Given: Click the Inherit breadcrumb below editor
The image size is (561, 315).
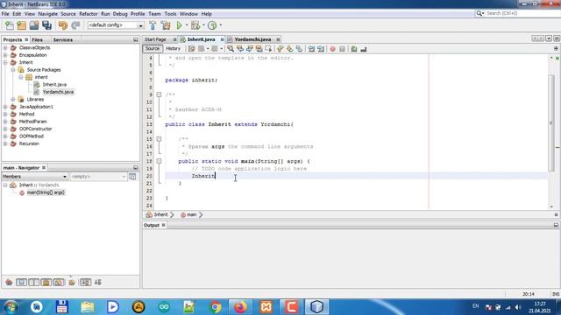Looking at the screenshot, I should (x=160, y=214).
